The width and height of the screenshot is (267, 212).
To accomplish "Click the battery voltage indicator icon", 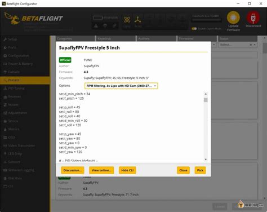I will point(98,18).
